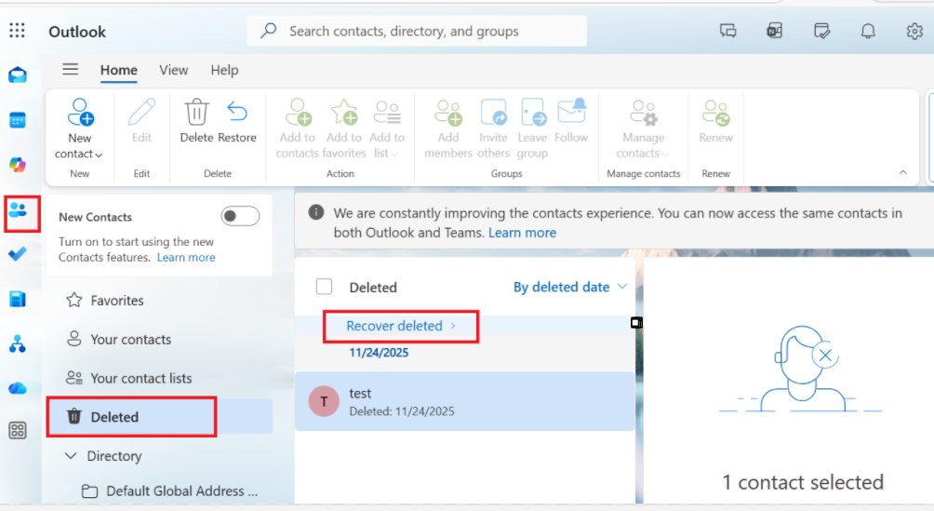Open the org chart app in rail

pos(18,344)
